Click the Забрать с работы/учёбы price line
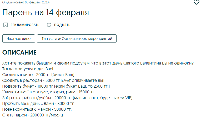 [67, 98]
